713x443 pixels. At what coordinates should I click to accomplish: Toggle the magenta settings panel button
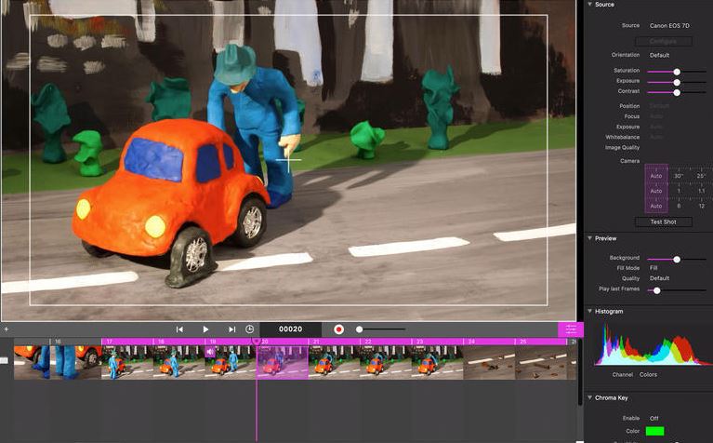pyautogui.click(x=570, y=329)
